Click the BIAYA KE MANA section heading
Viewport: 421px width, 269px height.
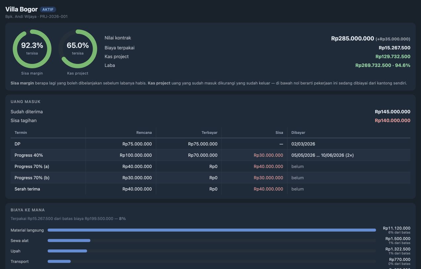tap(28, 210)
